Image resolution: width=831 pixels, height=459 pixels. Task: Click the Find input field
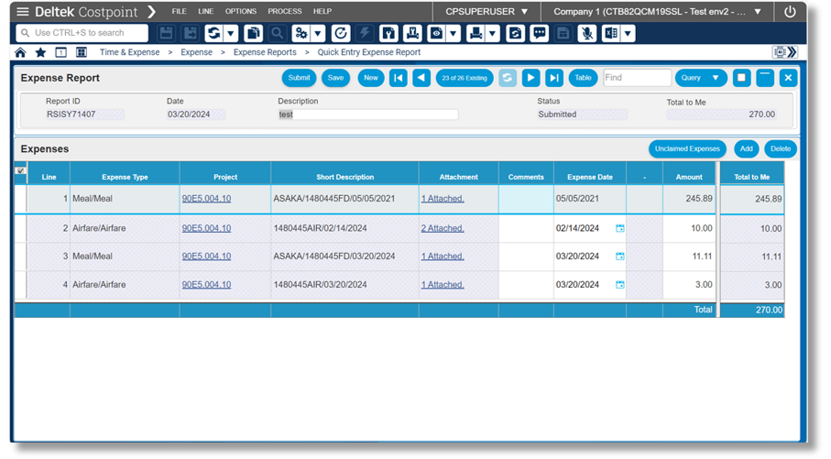(x=637, y=78)
